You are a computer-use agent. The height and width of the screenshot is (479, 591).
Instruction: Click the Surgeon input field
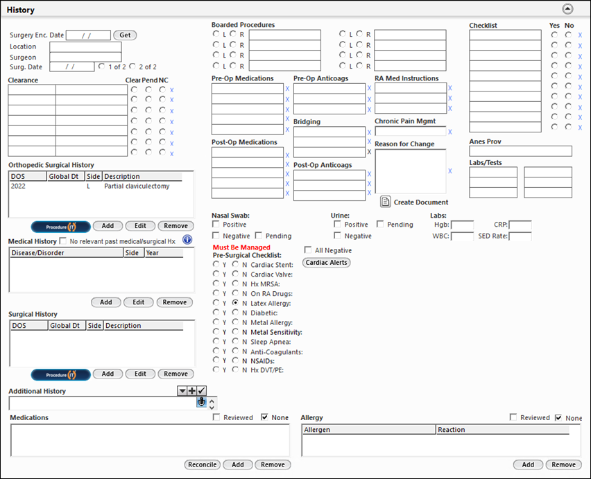(x=85, y=58)
